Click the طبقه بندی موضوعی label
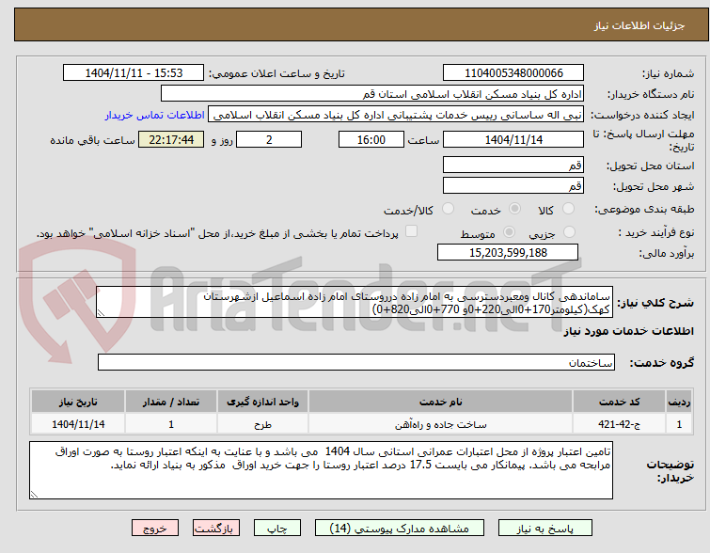This screenshot has height=553, width=710. tap(644, 209)
